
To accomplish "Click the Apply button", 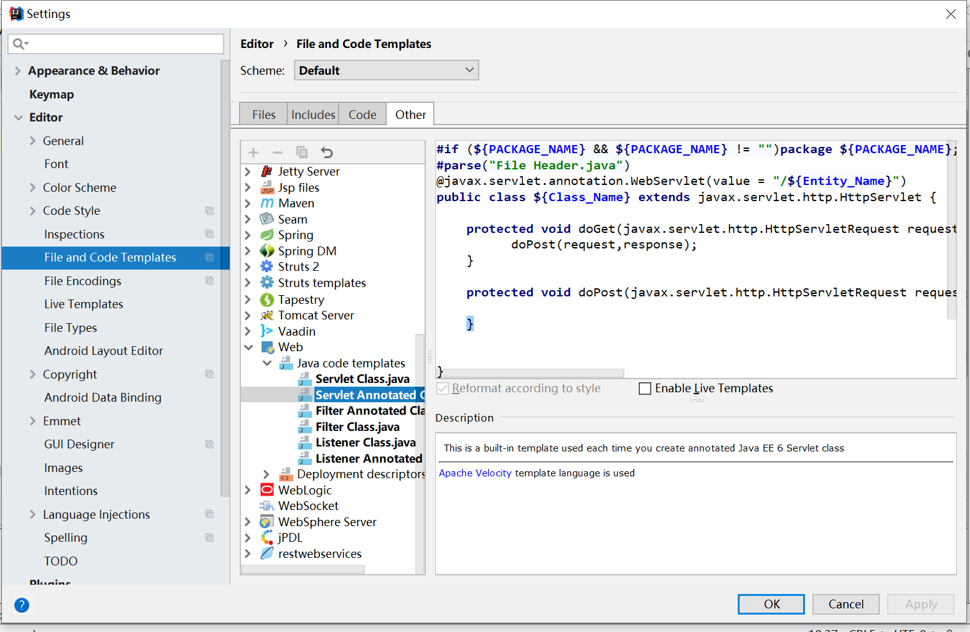I will tap(921, 604).
